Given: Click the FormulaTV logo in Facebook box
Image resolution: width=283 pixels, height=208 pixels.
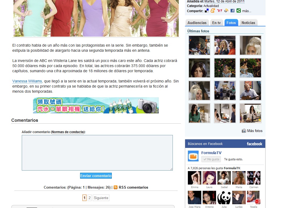Looking at the screenshot, I should (x=193, y=156).
